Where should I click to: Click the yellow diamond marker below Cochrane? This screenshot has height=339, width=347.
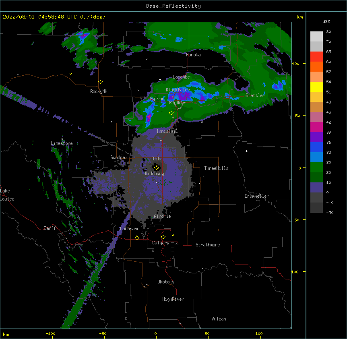coord(137,238)
